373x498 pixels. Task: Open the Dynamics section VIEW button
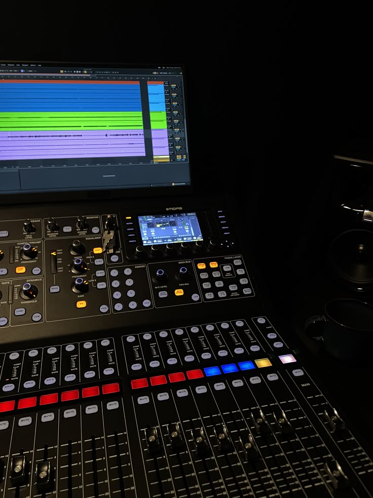tap(36, 317)
